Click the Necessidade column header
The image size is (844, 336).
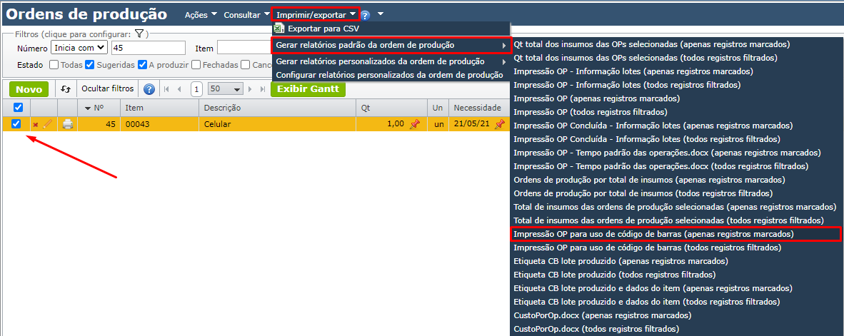(478, 108)
